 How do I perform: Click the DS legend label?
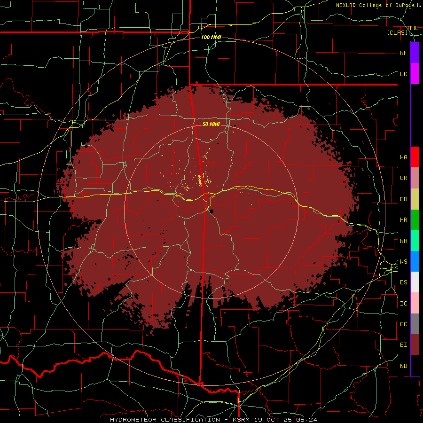404,282
